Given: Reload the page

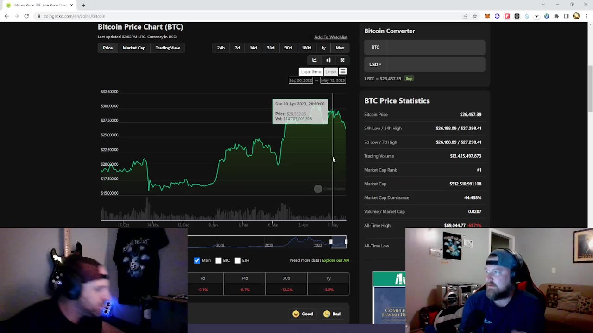Looking at the screenshot, I should 26,16.
